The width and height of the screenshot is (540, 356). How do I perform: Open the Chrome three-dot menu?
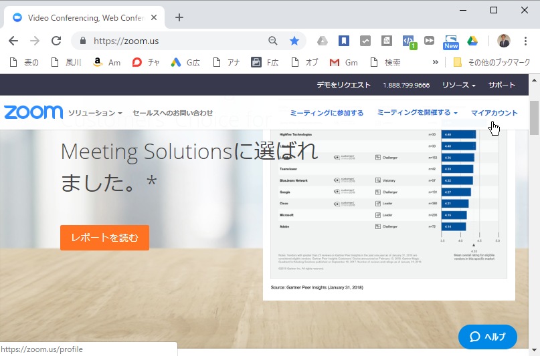[525, 41]
